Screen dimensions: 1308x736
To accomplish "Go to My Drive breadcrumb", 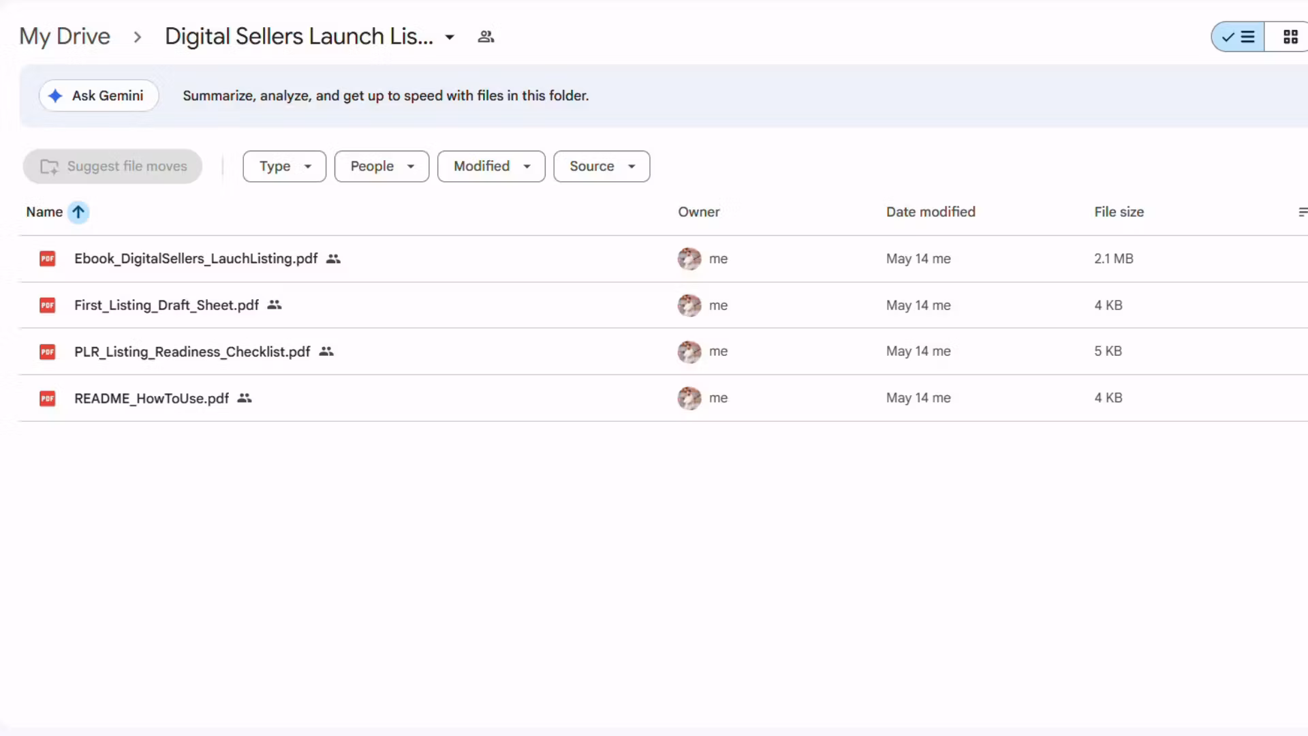I will click(x=65, y=36).
